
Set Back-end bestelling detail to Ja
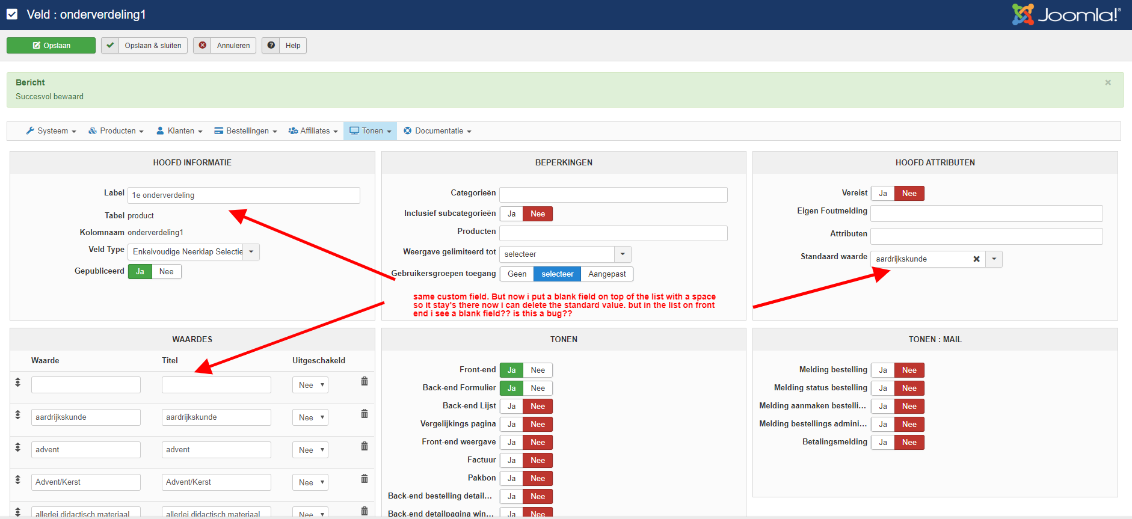[x=511, y=497]
